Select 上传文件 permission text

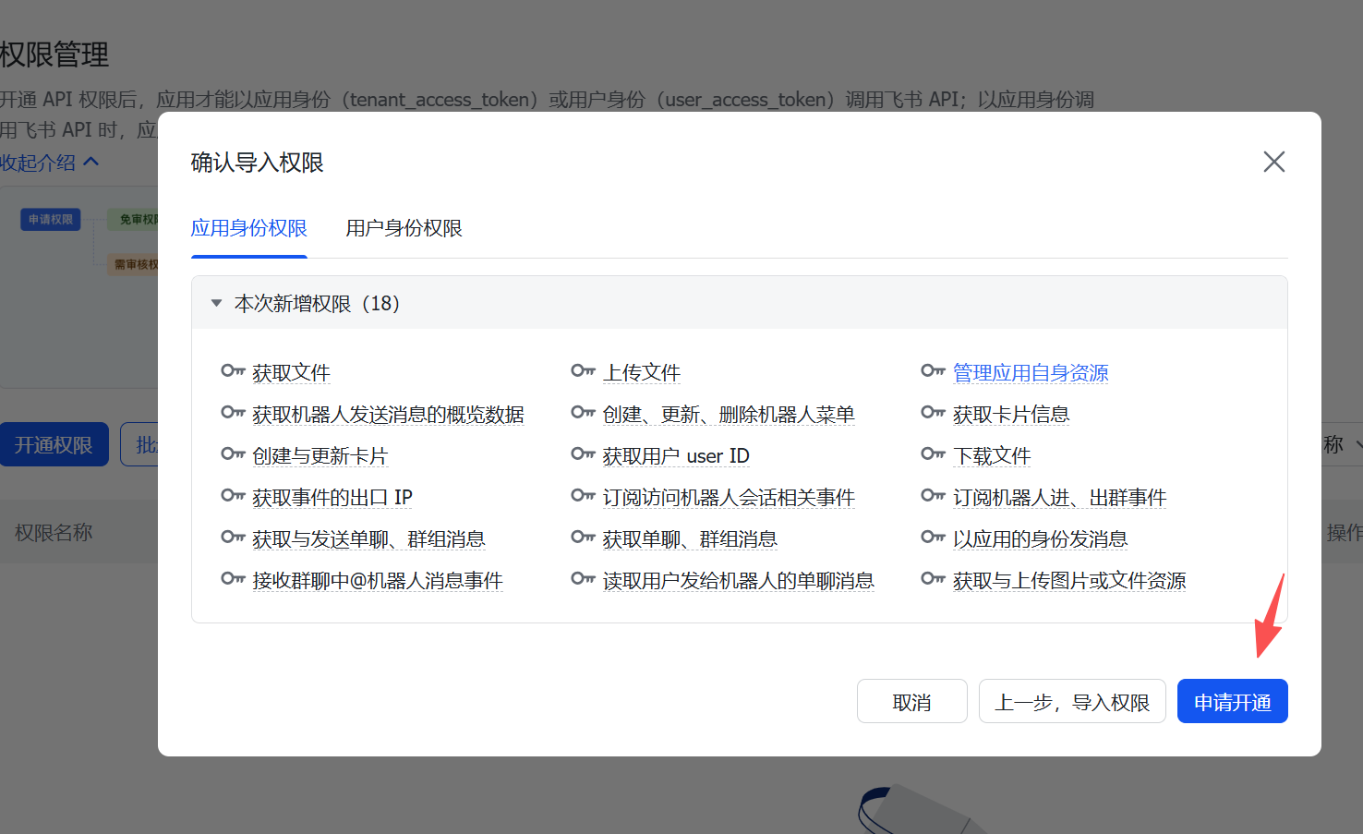(x=642, y=372)
